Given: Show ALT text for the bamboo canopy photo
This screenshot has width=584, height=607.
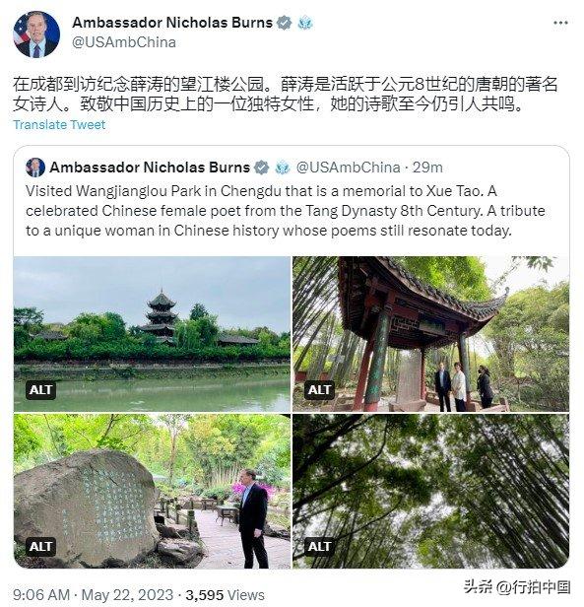Looking at the screenshot, I should tap(319, 547).
